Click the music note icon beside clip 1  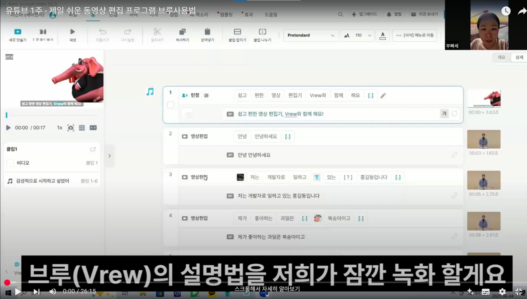click(150, 92)
